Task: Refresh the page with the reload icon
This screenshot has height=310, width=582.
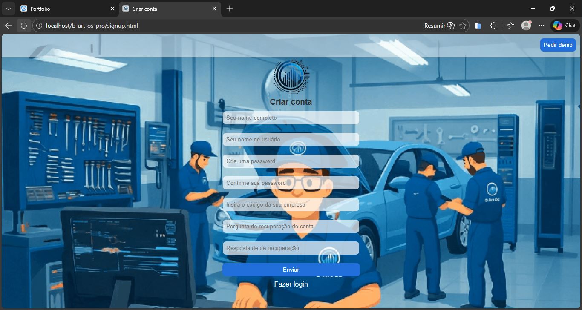Action: (x=24, y=26)
